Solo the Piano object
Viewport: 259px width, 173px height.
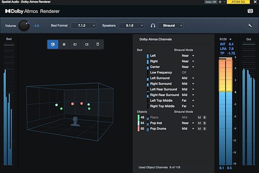(205, 117)
